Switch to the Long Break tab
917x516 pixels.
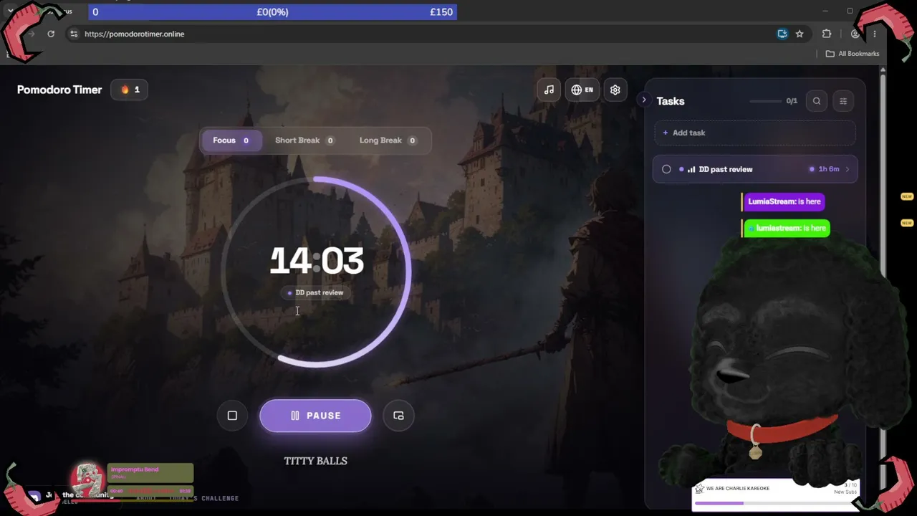click(388, 140)
